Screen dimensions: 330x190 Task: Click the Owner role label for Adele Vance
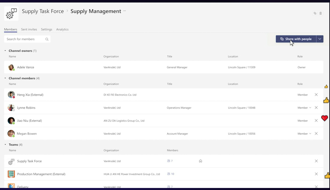[x=302, y=67]
